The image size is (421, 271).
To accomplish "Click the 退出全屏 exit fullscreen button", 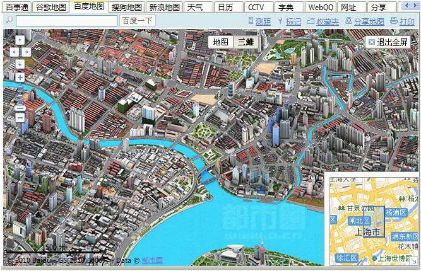I will click(388, 42).
